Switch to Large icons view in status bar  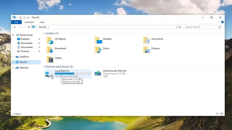(221, 114)
